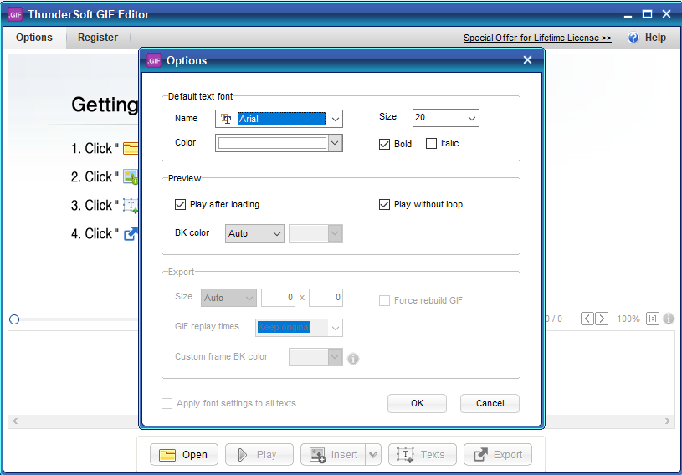Go to next frame arrow icon

pos(602,319)
